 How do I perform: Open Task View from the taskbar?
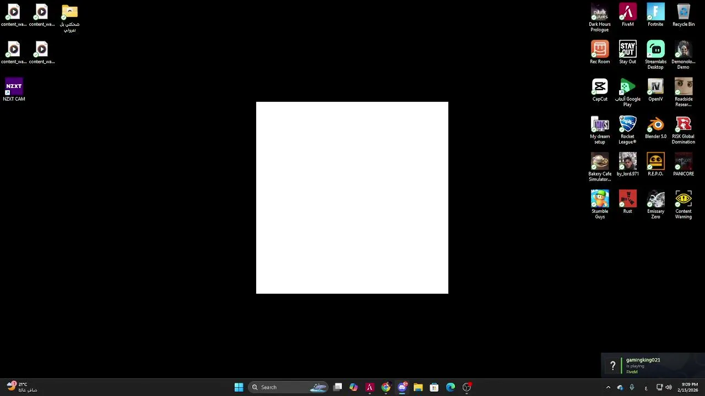338,387
